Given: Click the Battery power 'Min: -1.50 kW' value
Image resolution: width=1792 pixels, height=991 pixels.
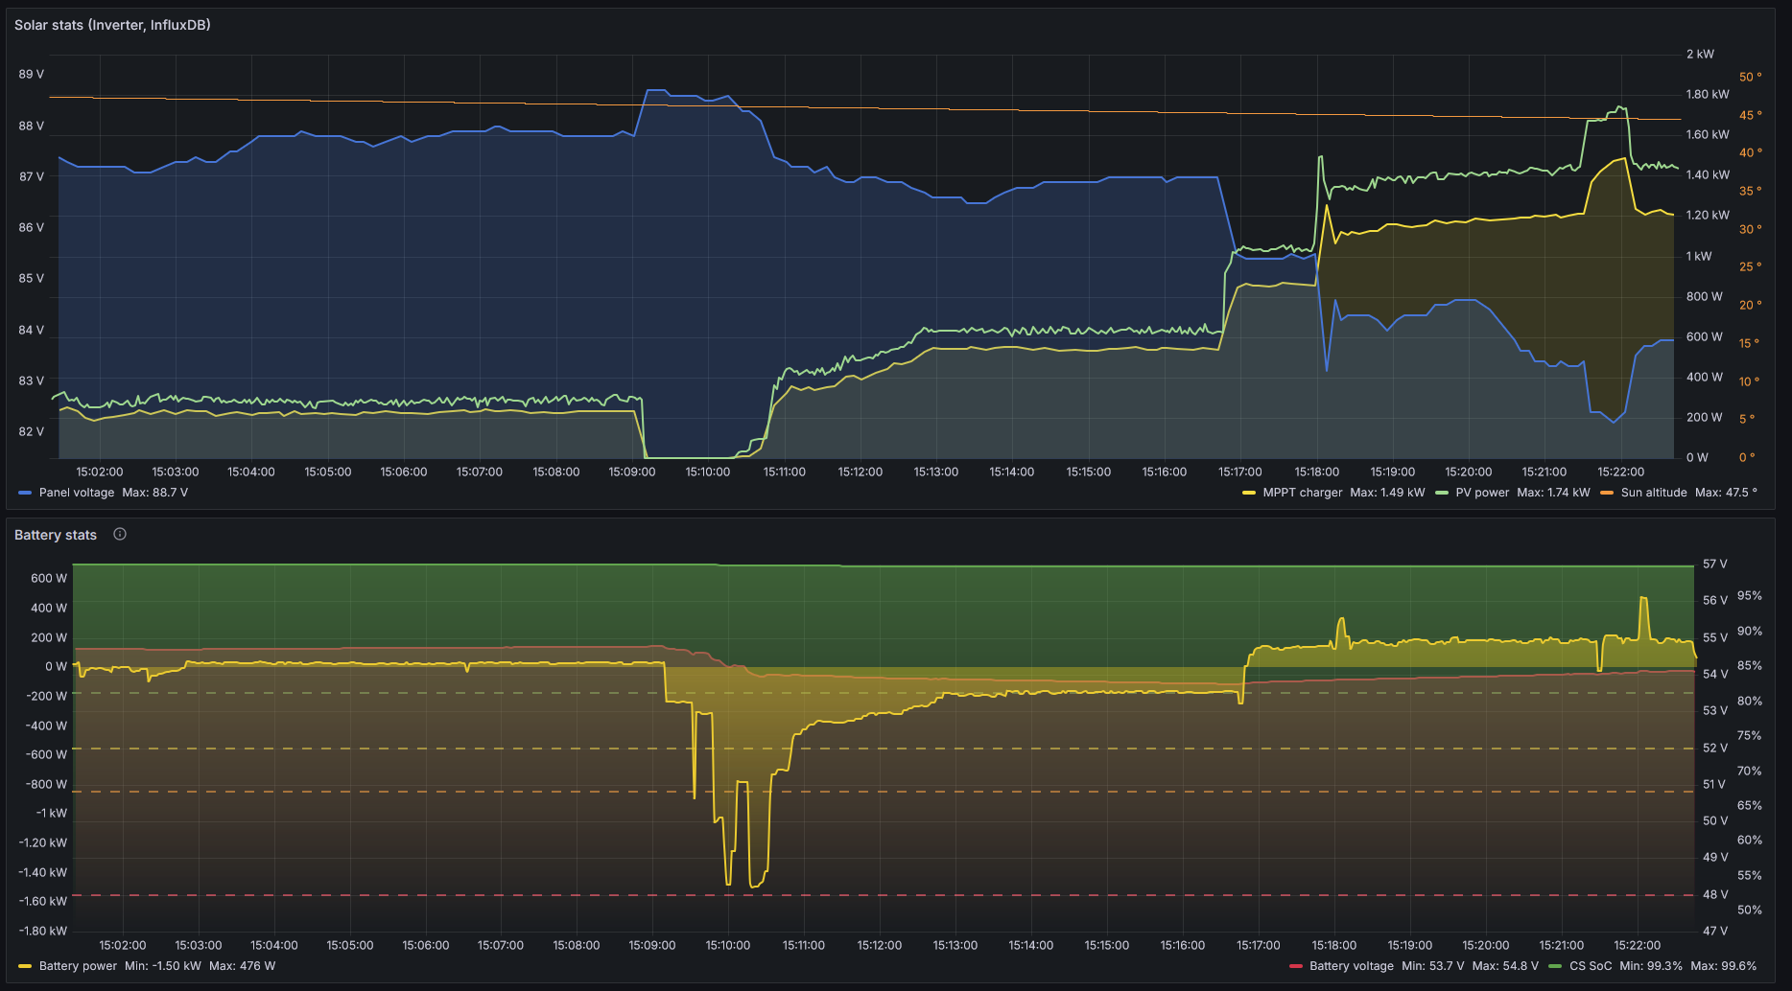Looking at the screenshot, I should pos(163,966).
